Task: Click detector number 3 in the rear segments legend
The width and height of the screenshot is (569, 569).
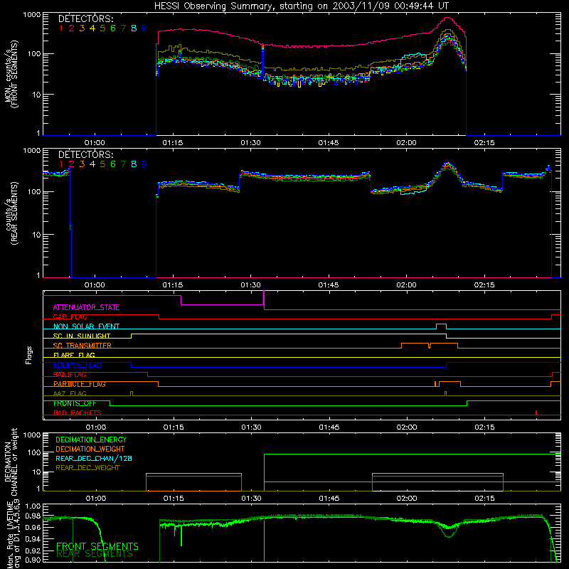Action: tap(82, 164)
